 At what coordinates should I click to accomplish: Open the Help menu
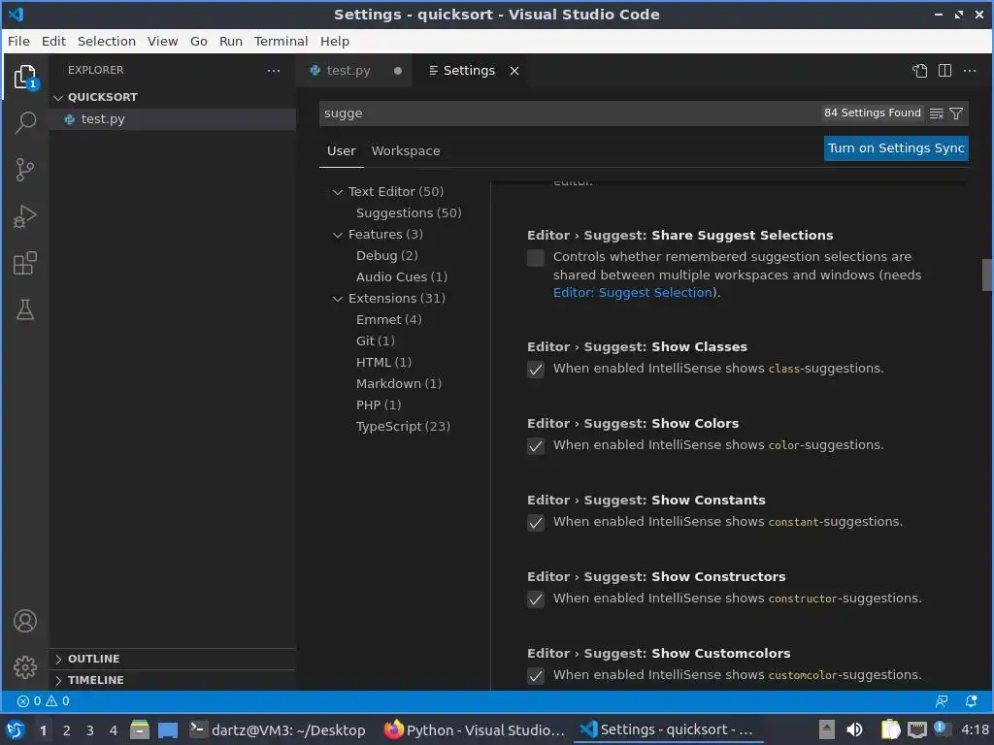click(335, 41)
